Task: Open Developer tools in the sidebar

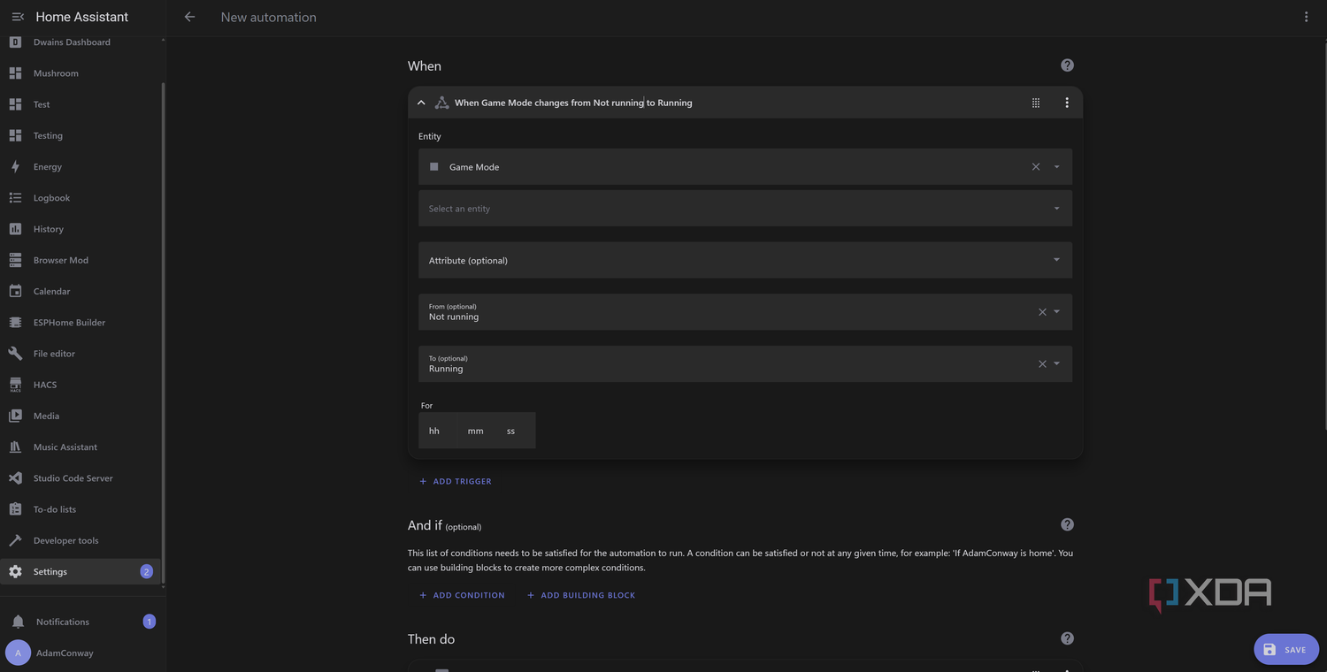Action: (x=81, y=540)
